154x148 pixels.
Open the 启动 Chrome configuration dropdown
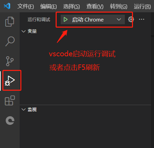tap(93, 19)
